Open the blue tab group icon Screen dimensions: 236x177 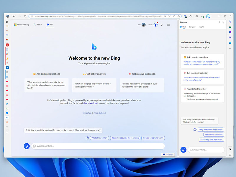point(7,68)
